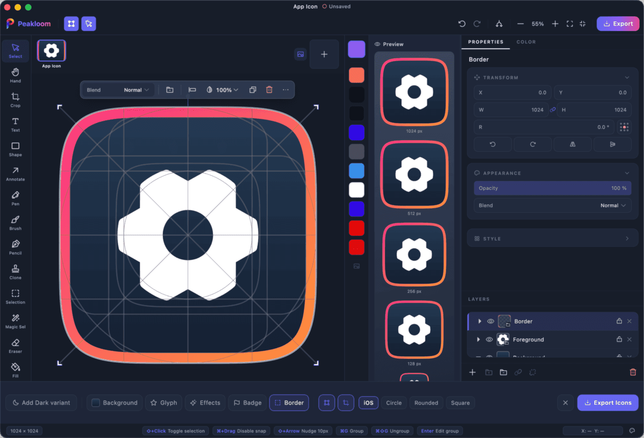
Task: Select the iOS icon shape
Action: tap(369, 403)
